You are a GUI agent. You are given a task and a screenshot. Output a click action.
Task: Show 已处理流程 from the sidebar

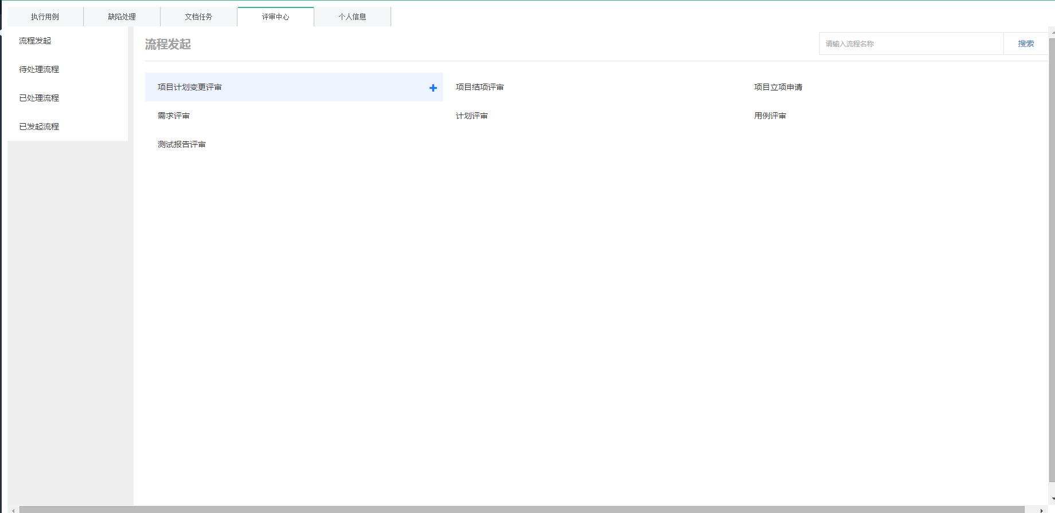point(39,98)
